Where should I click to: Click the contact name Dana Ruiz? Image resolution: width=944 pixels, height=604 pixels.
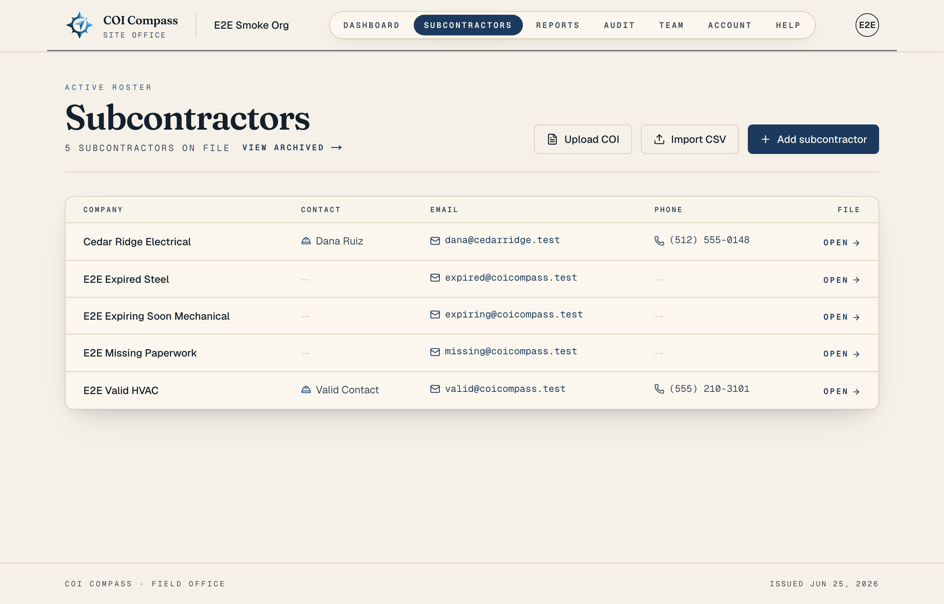click(339, 241)
